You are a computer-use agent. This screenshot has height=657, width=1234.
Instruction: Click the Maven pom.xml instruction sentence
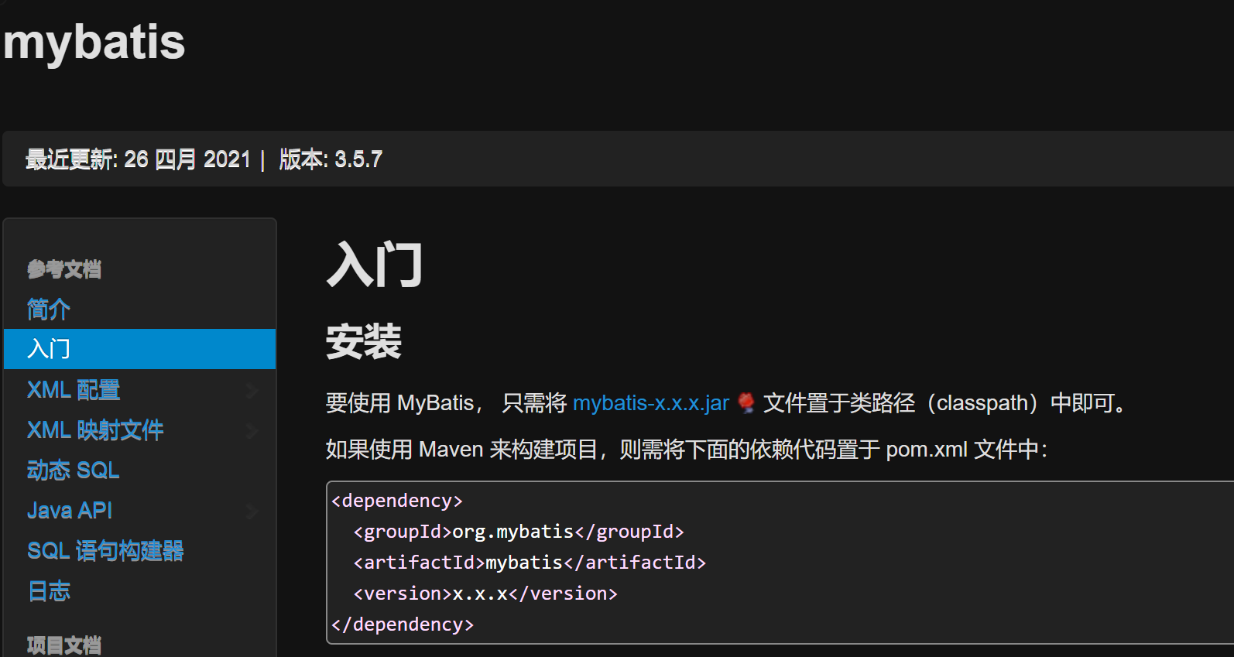[x=687, y=450]
